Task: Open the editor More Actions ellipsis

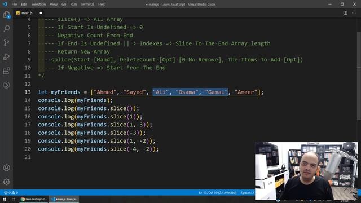Action: pyautogui.click(x=354, y=13)
